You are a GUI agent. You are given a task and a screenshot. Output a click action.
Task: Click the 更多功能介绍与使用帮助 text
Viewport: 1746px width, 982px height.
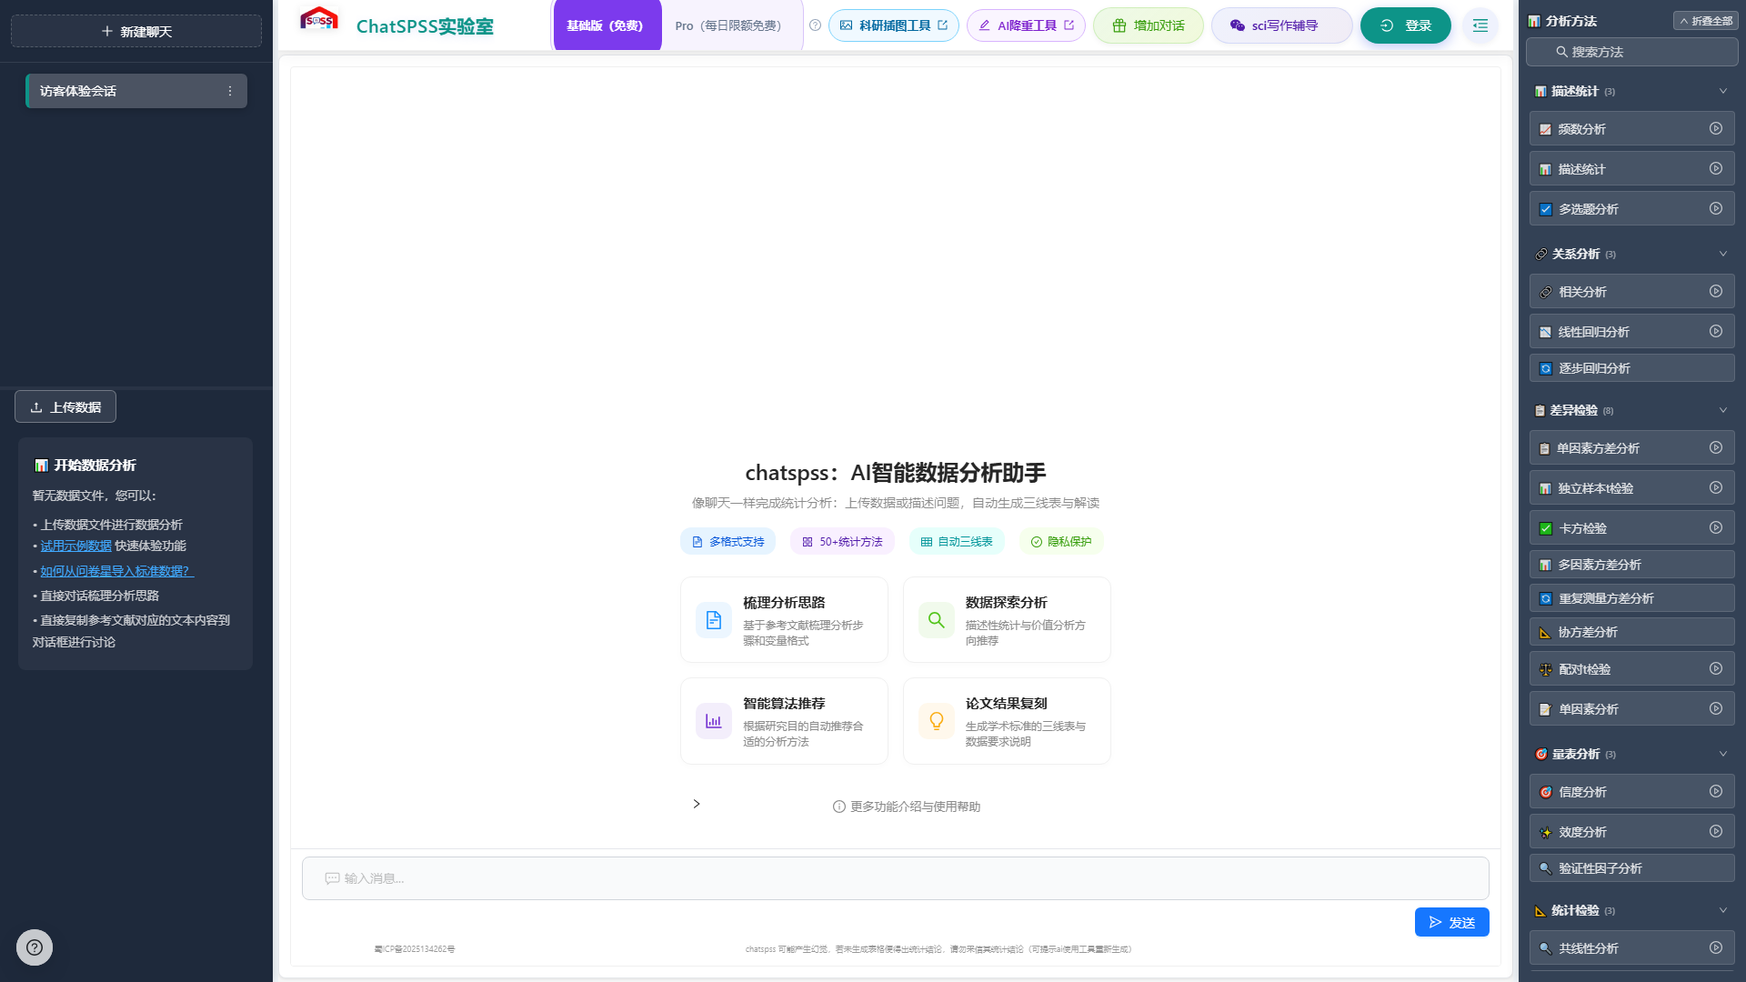point(915,807)
